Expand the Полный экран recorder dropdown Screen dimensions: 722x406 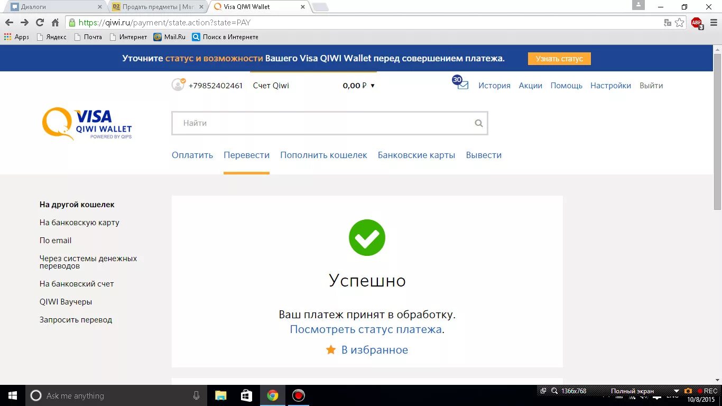coord(676,391)
